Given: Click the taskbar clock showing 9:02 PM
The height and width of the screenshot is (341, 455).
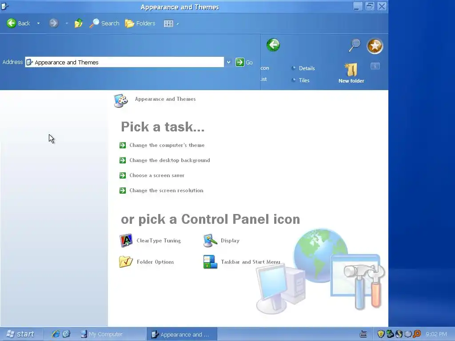Looking at the screenshot, I should (x=436, y=334).
